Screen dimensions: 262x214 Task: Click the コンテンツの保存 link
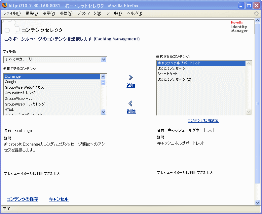click(22, 199)
